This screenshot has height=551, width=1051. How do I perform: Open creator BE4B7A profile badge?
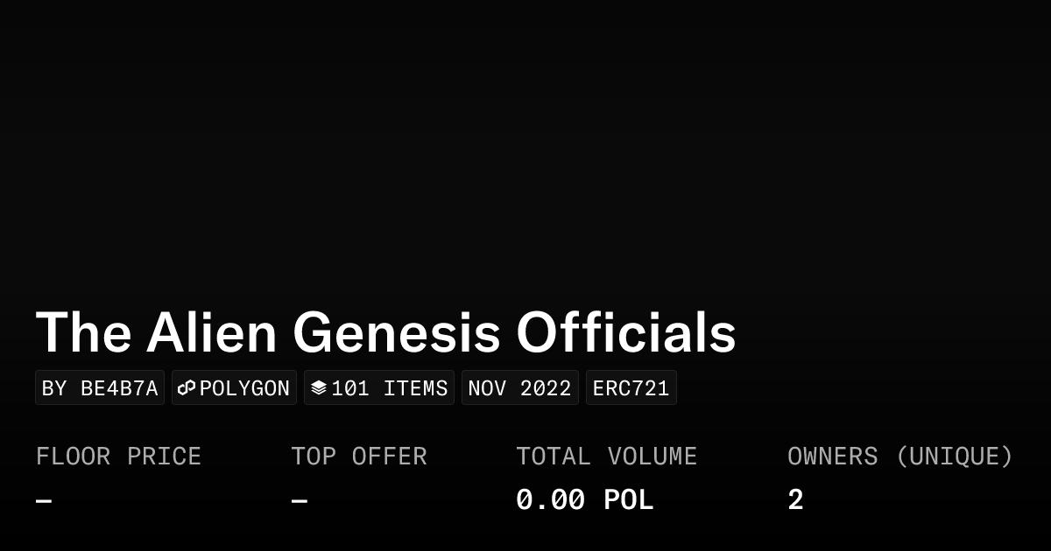tap(100, 388)
